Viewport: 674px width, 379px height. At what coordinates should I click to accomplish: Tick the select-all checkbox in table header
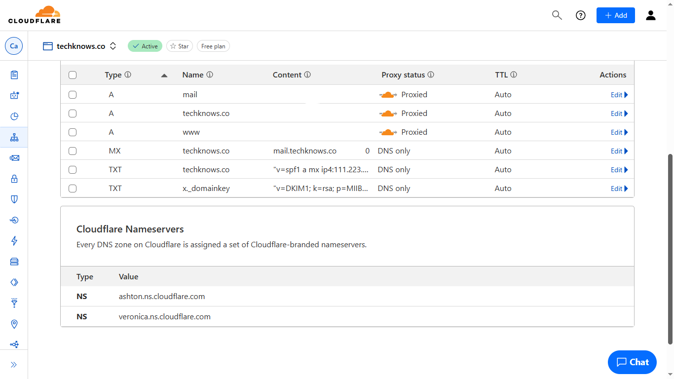click(x=73, y=75)
